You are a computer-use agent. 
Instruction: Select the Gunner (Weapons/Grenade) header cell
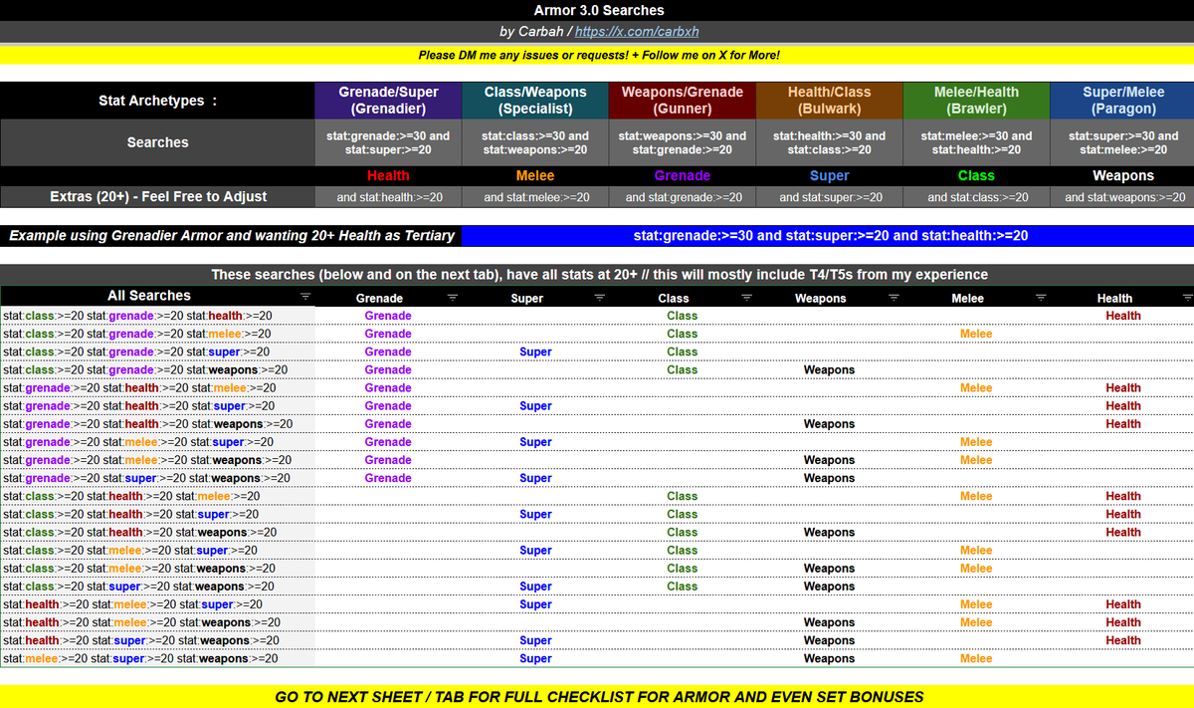click(x=682, y=100)
